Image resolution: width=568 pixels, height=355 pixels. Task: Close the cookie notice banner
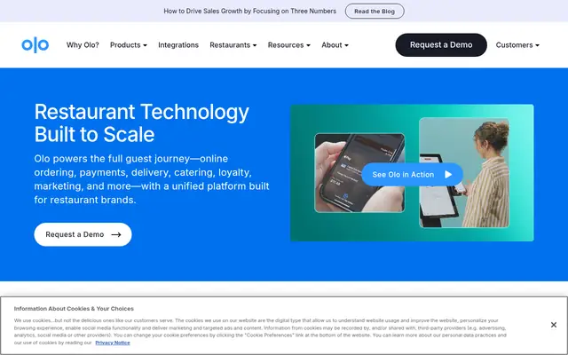(553, 325)
